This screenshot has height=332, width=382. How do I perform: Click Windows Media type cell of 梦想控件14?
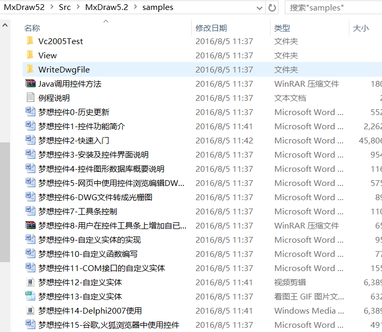309,310
